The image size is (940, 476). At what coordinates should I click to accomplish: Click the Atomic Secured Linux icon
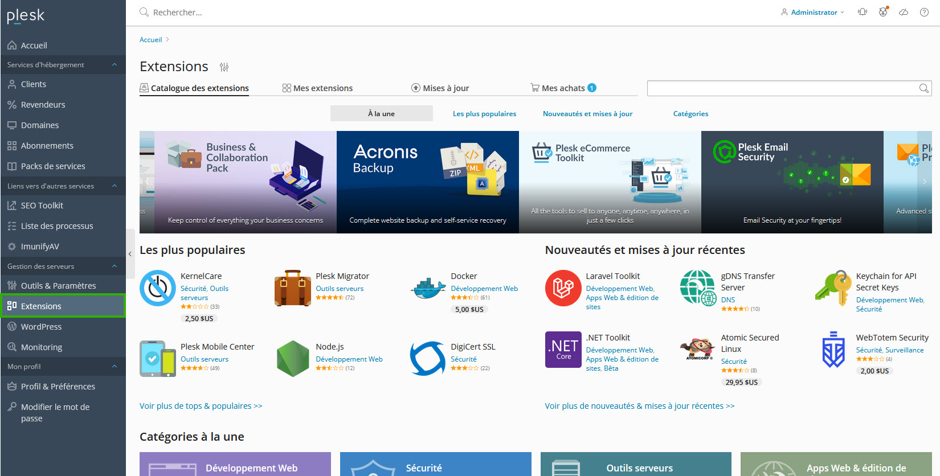click(698, 348)
